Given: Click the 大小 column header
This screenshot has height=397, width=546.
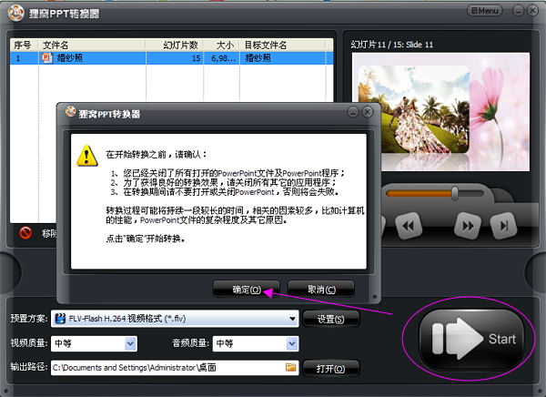Looking at the screenshot, I should tap(221, 45).
